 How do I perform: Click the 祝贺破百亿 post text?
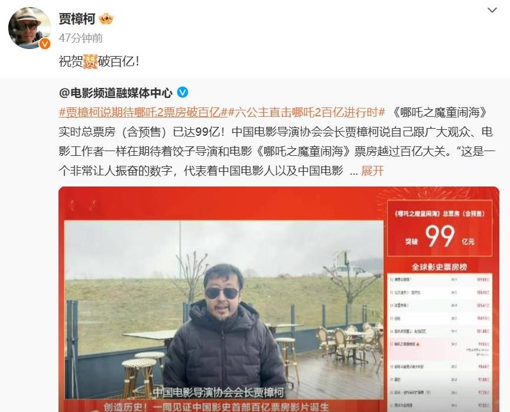click(99, 61)
